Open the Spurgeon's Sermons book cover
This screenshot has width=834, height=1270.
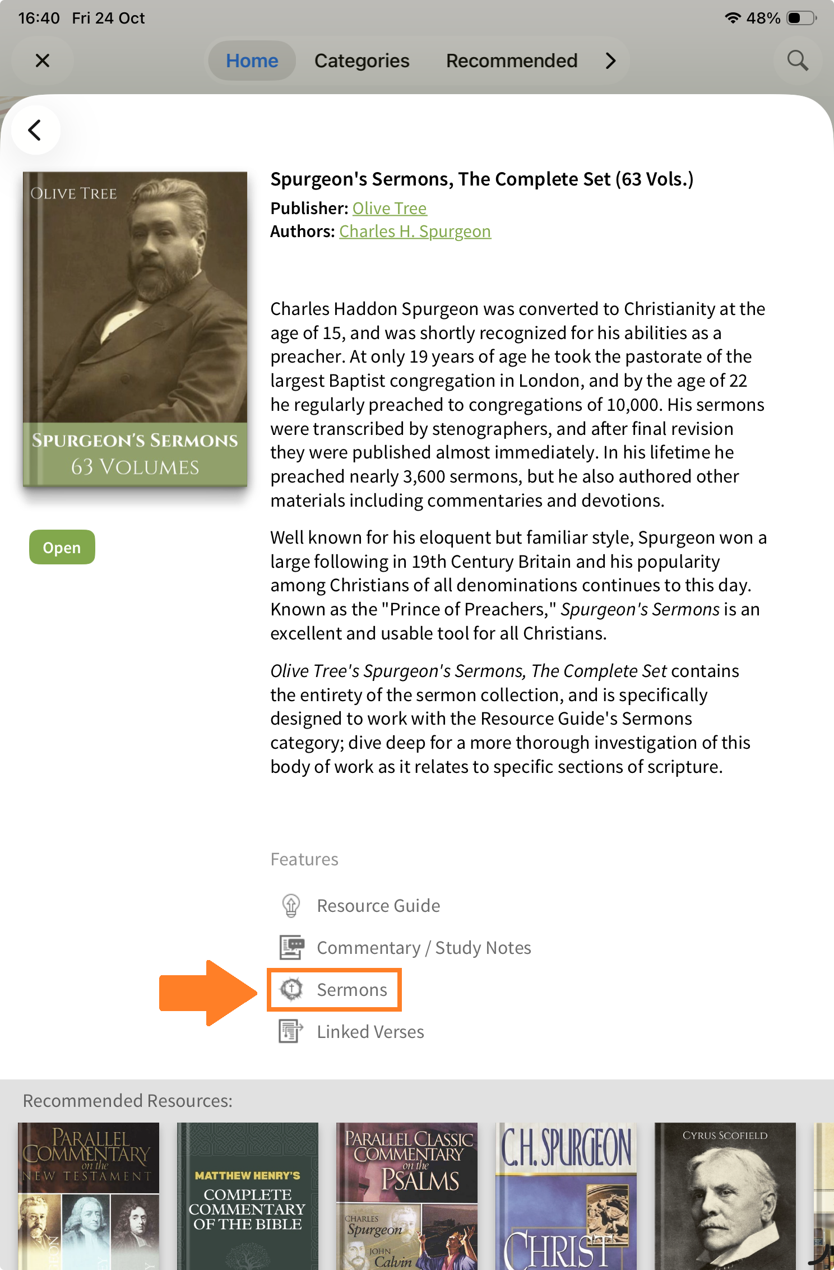click(135, 329)
